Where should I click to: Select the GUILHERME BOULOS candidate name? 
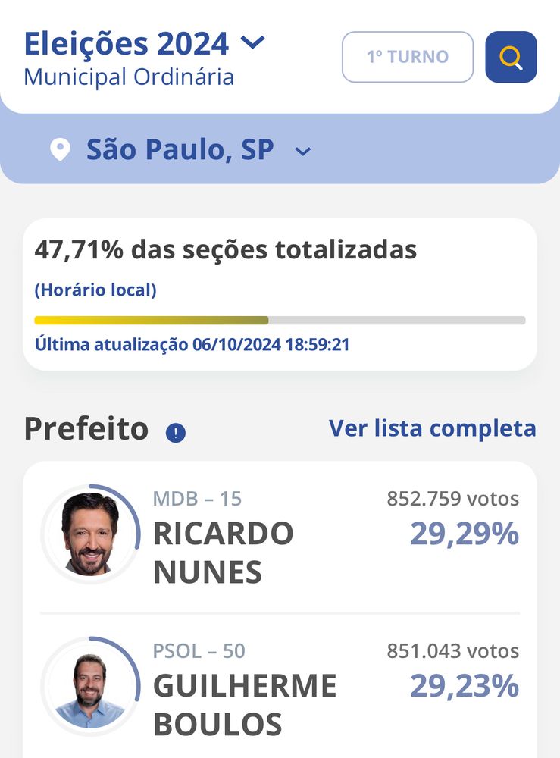coord(245,705)
